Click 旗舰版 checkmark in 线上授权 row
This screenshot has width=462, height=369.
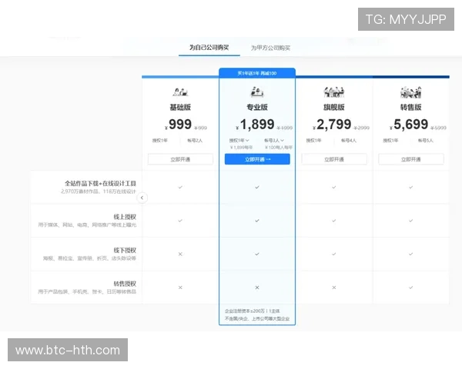tap(333, 221)
